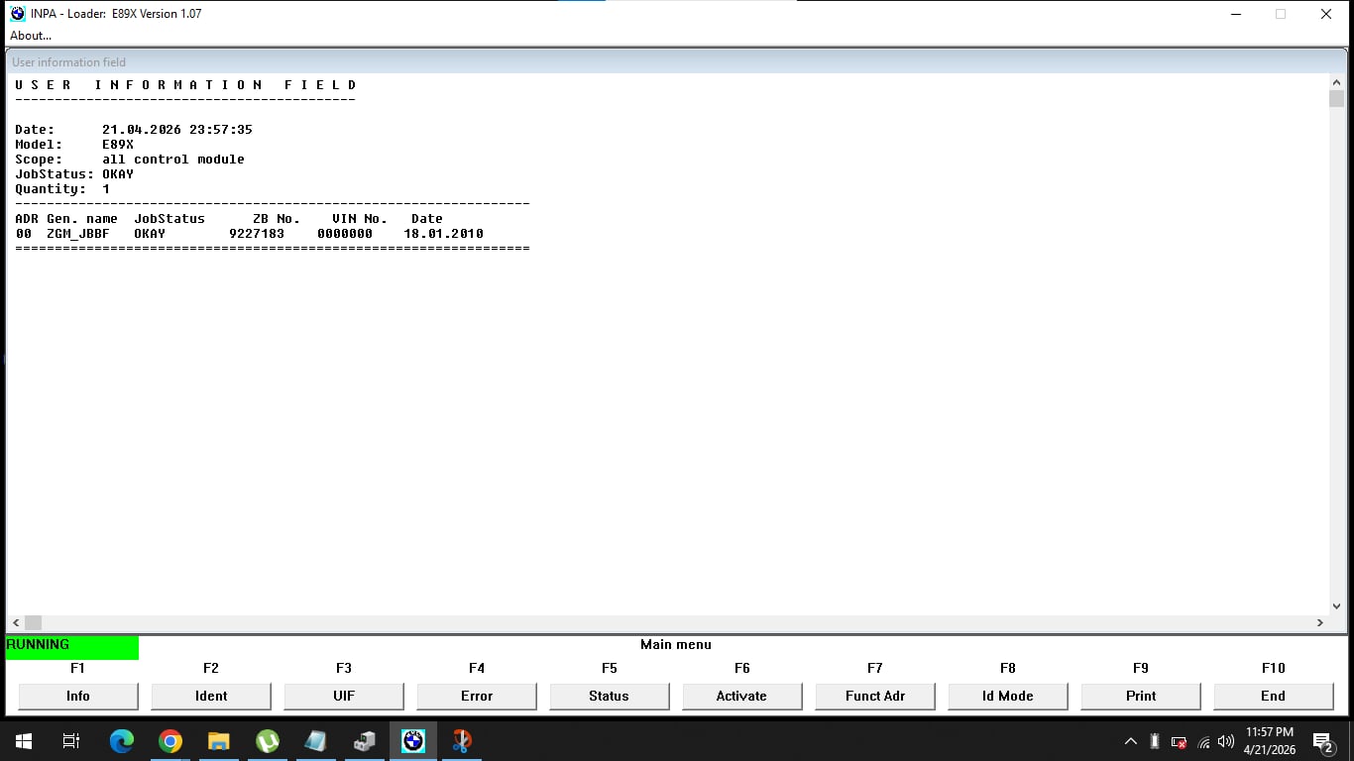Image resolution: width=1354 pixels, height=761 pixels.
Task: Show hidden system tray icons
Action: click(x=1130, y=741)
